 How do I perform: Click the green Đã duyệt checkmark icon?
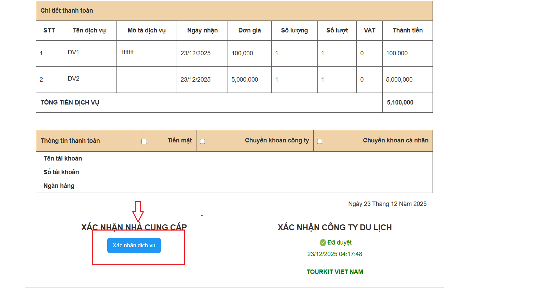(323, 242)
